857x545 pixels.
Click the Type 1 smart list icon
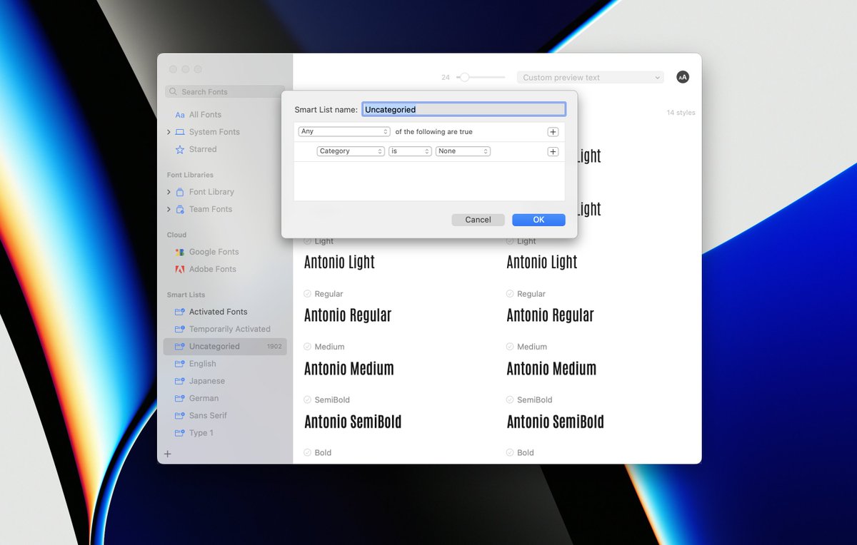180,433
